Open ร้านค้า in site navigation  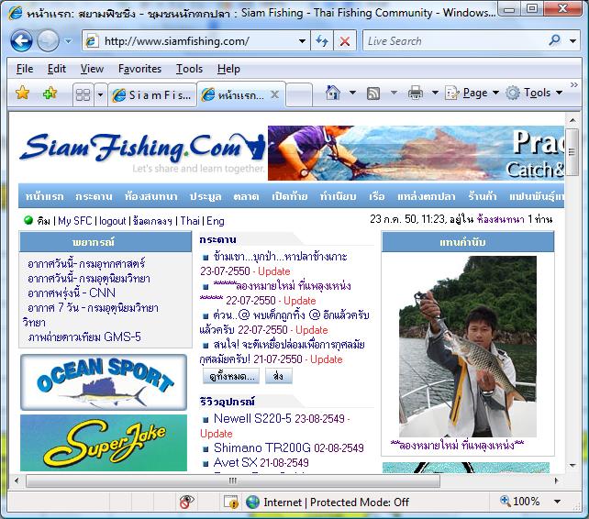483,196
